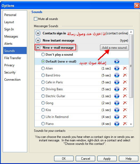Delete the Cafe in Paris sound
The width and height of the screenshot is (140, 164).
[x=125, y=82]
